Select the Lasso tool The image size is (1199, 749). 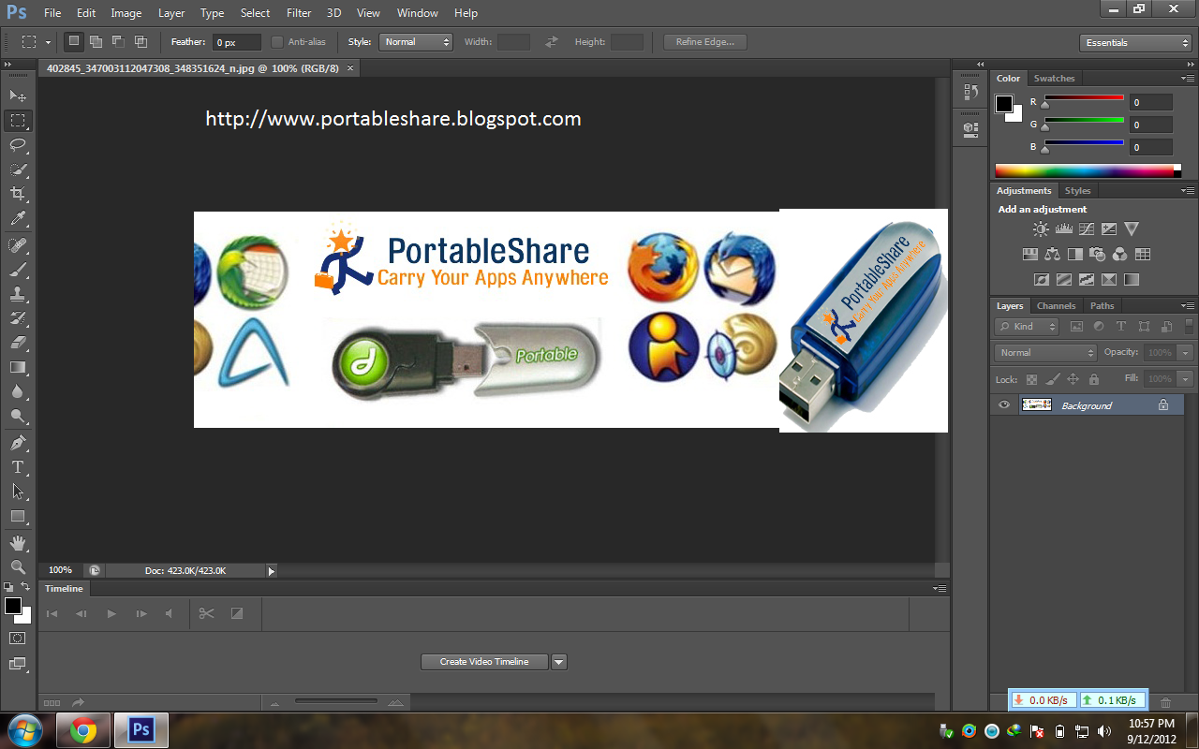coord(18,145)
